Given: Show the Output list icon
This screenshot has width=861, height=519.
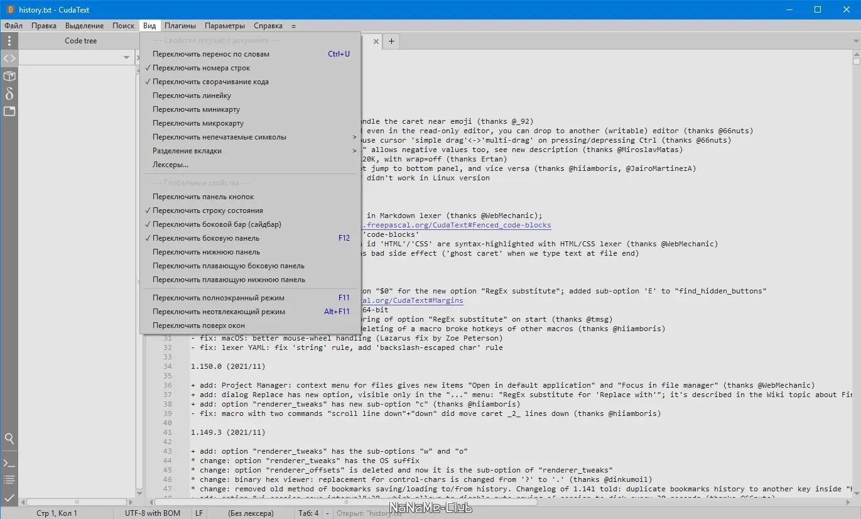Looking at the screenshot, I should click(9, 480).
